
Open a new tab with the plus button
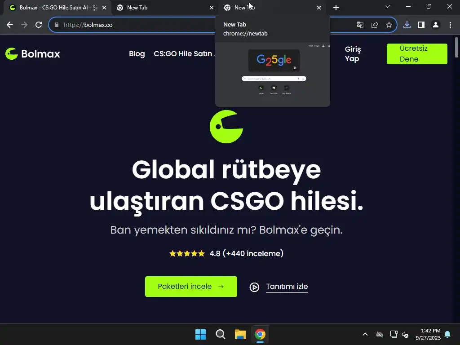[336, 8]
